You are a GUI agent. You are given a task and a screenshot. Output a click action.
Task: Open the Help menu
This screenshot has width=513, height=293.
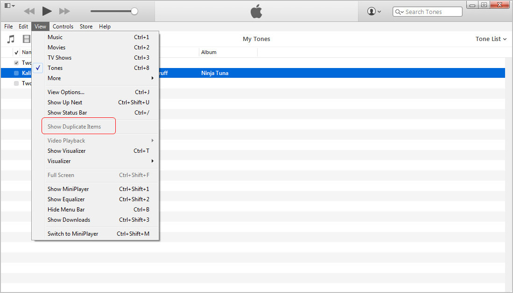105,27
